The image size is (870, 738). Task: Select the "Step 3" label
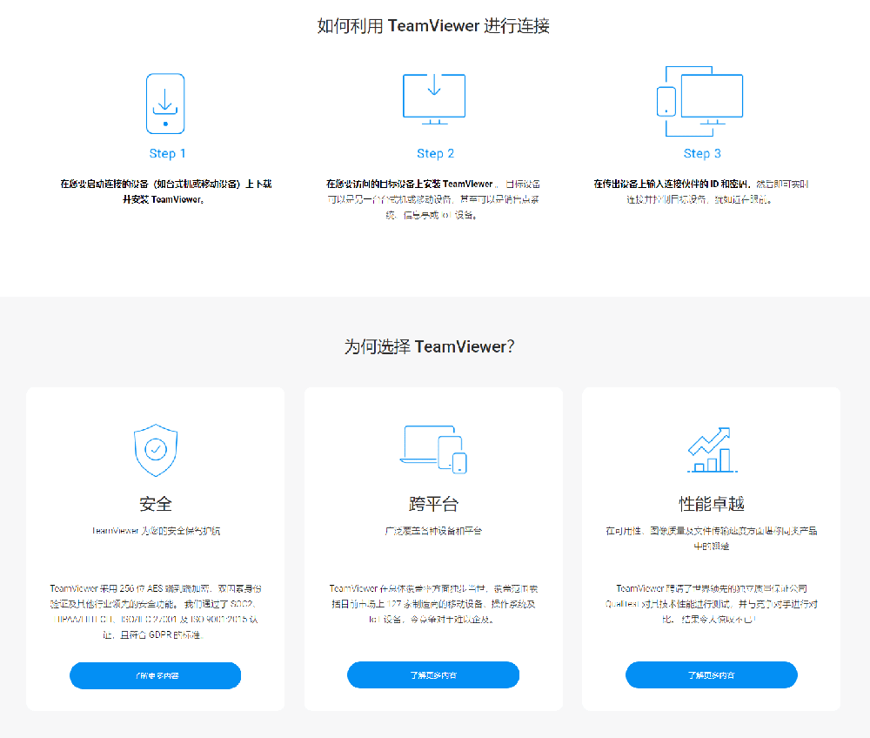coord(701,153)
